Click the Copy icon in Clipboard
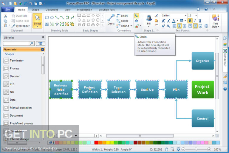 5,21
